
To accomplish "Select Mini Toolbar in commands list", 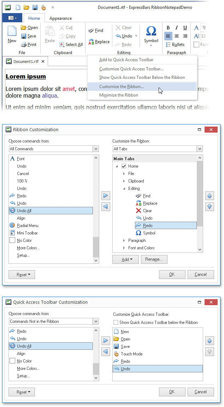I will [51, 233].
